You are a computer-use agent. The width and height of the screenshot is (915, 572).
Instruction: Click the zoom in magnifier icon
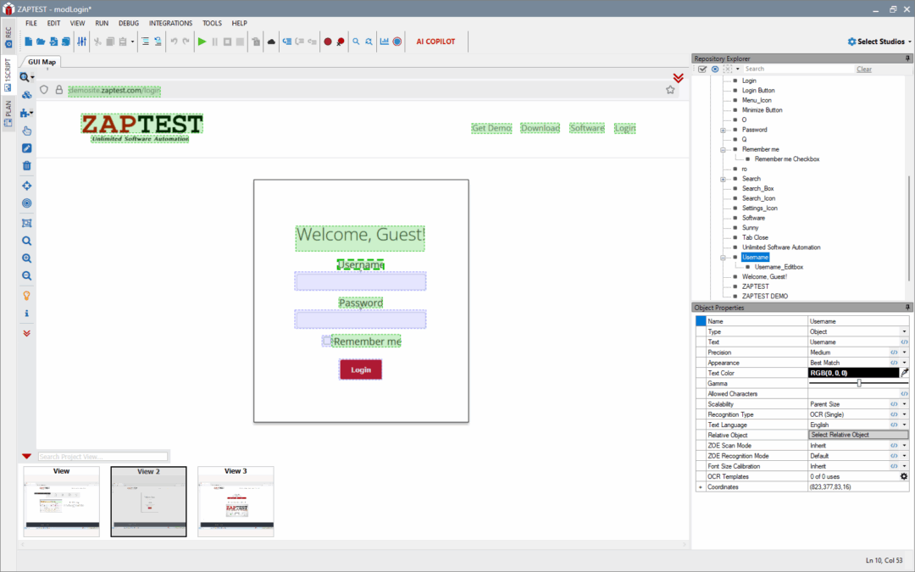coord(27,258)
